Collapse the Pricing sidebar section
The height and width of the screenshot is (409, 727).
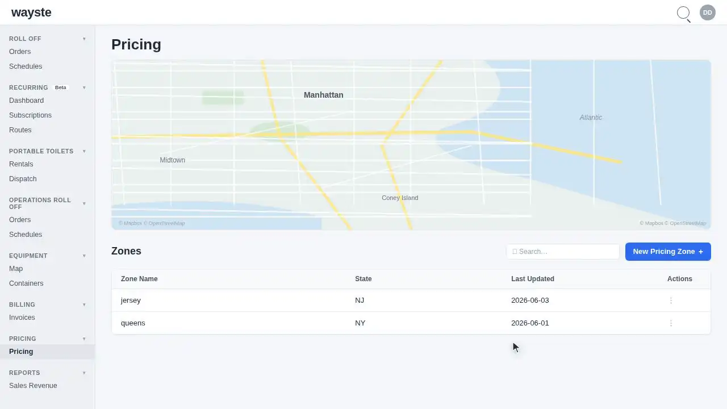tap(84, 339)
